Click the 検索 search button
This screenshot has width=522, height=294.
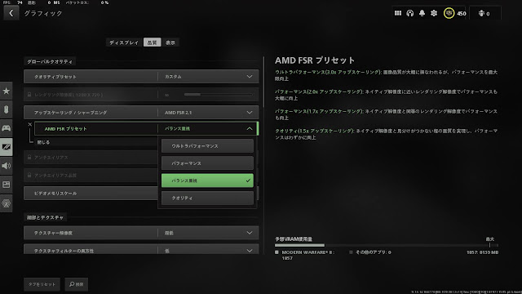[x=77, y=284]
